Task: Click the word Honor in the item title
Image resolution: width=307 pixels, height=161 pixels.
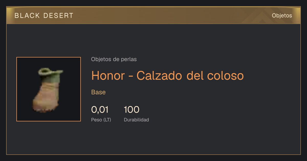Action: point(108,76)
